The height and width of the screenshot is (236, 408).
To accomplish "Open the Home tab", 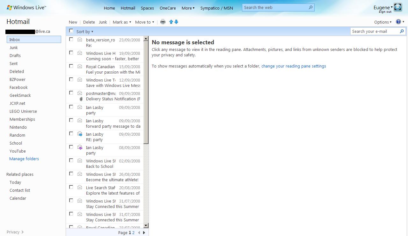I will 109,8.
